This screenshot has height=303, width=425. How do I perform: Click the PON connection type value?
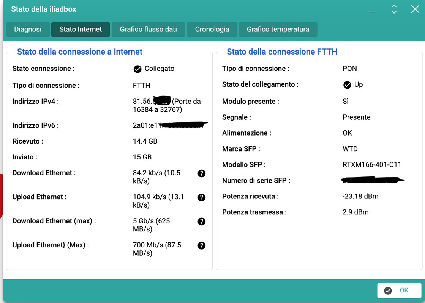[350, 69]
